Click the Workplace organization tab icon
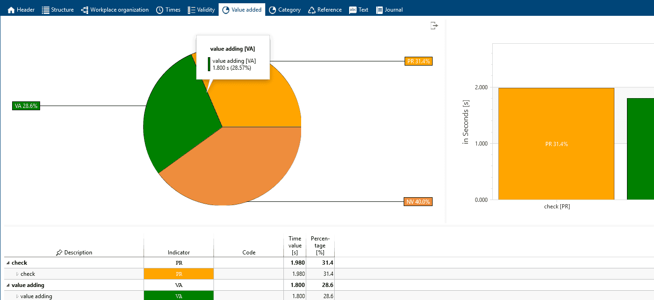 [85, 10]
